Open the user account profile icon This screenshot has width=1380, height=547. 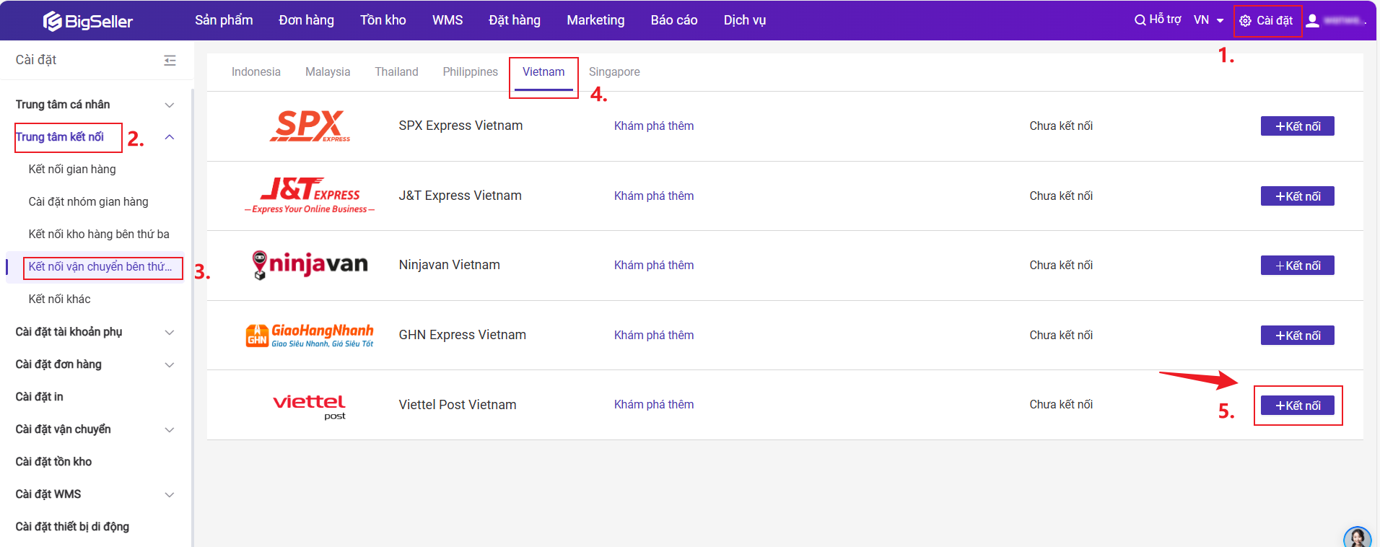[1313, 21]
